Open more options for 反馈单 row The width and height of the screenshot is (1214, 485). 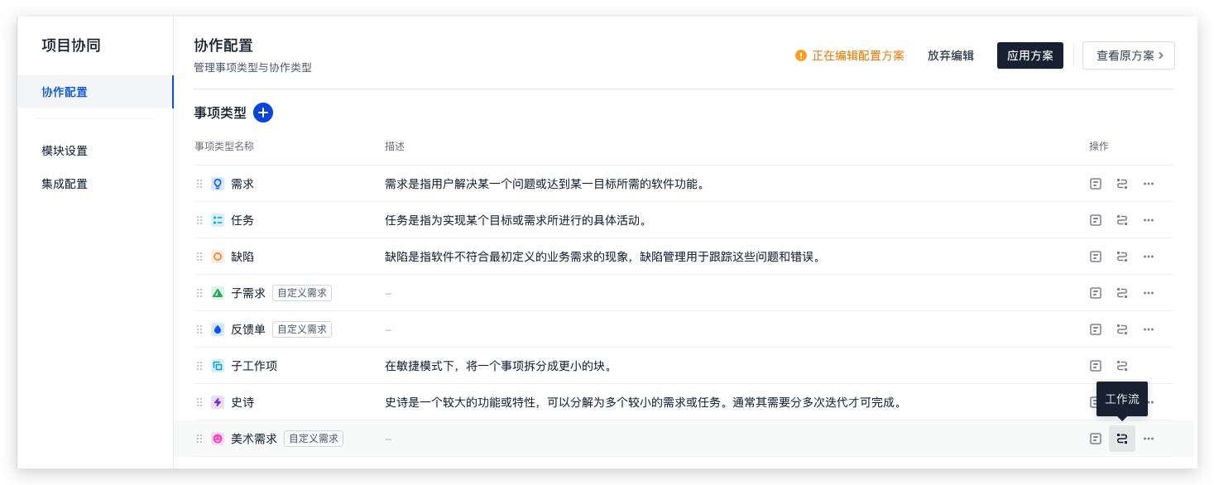[x=1149, y=329]
